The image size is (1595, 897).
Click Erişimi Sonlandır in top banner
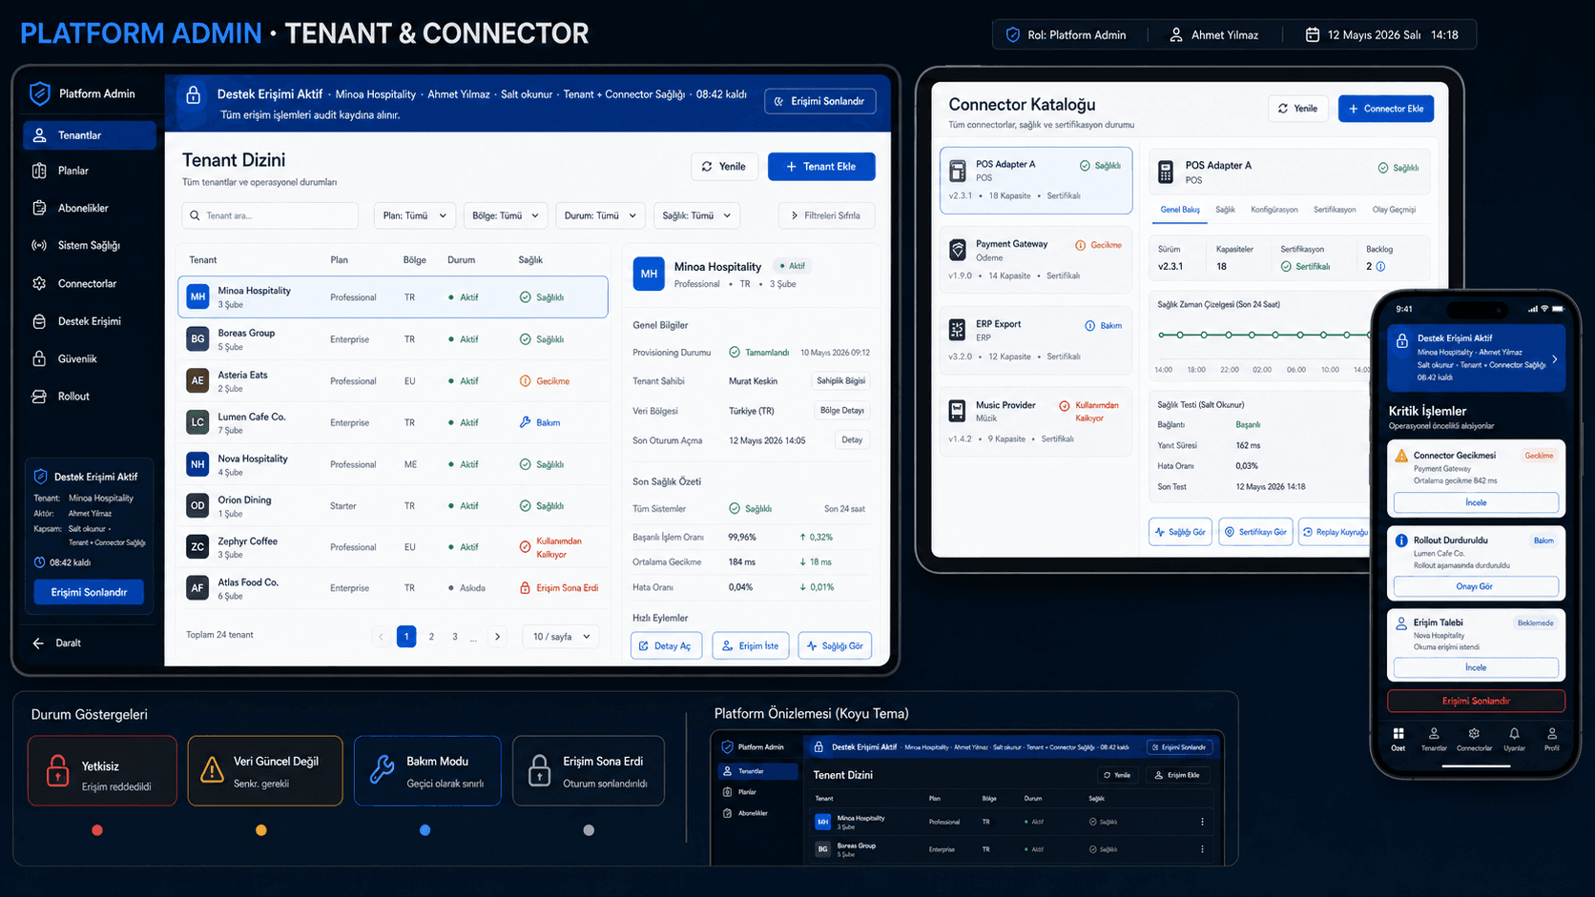(820, 101)
